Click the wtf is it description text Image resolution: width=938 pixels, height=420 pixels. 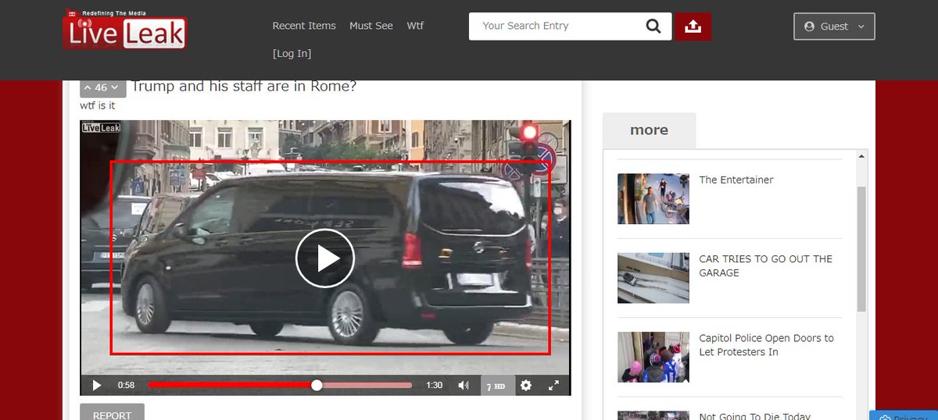pyautogui.click(x=98, y=106)
